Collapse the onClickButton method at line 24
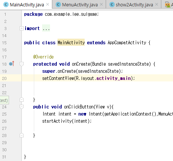The width and height of the screenshot is (173, 161). point(21,107)
